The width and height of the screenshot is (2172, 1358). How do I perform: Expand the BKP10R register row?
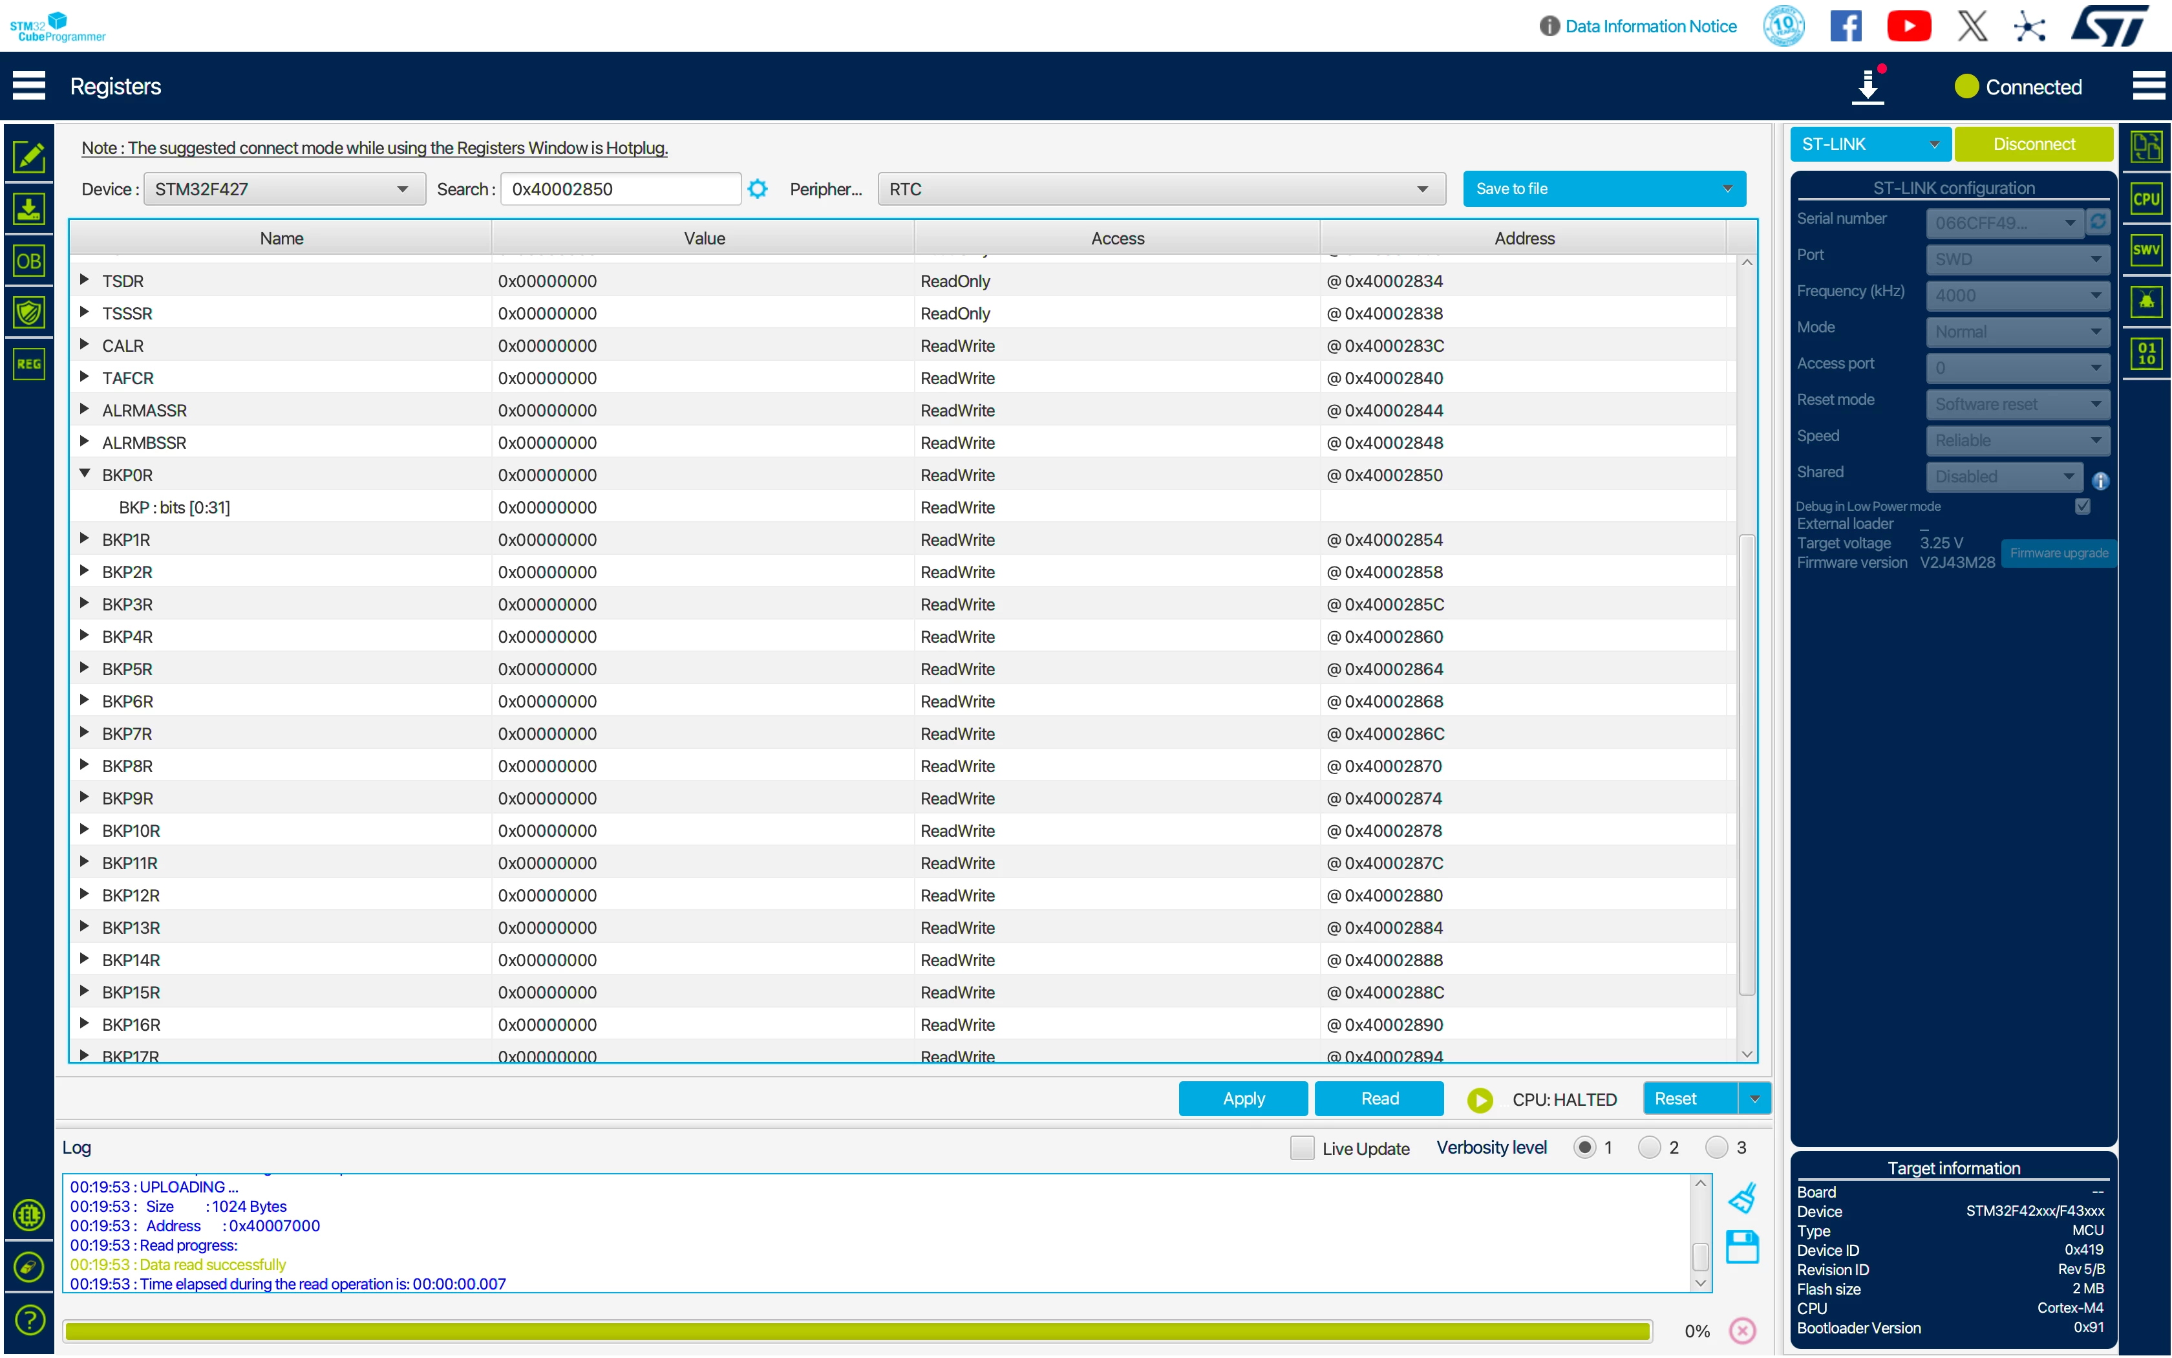[x=85, y=829]
